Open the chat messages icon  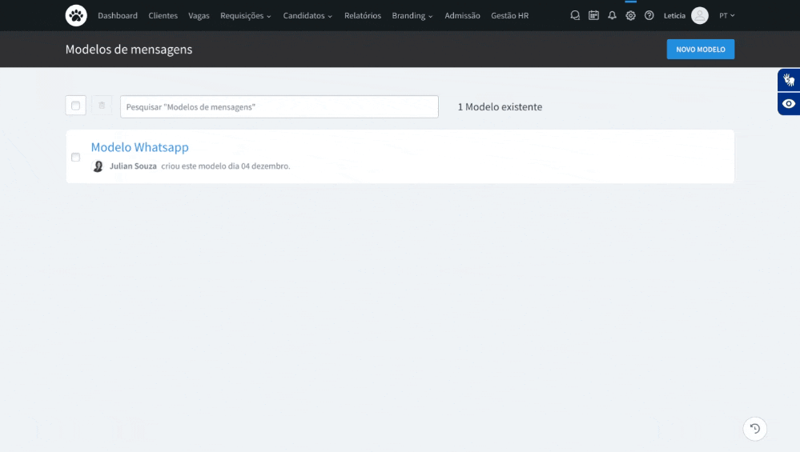tap(575, 16)
